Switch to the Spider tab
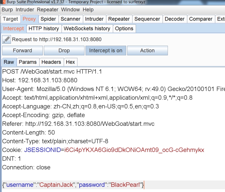Image resolution: width=225 pixels, height=192 pixels. pos(48,19)
